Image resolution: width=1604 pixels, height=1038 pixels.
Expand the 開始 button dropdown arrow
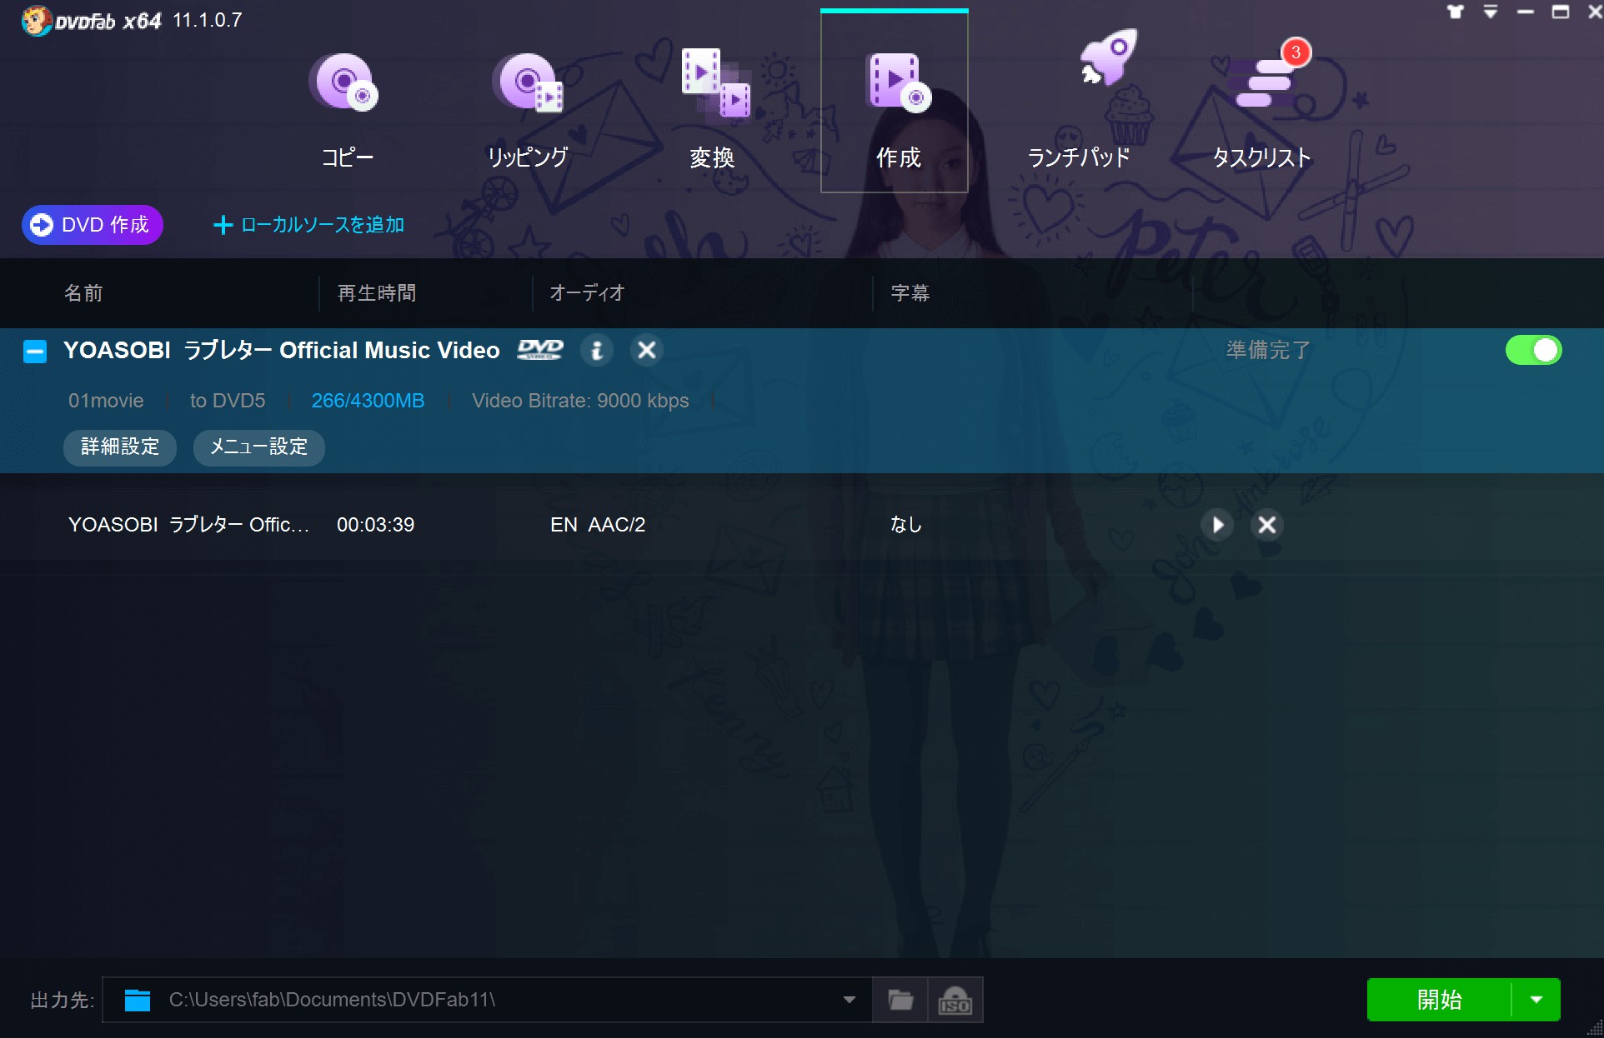(1536, 1000)
